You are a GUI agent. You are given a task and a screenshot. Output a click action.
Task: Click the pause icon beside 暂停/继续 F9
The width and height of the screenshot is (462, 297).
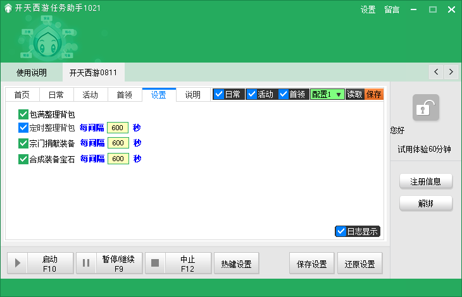pos(86,264)
